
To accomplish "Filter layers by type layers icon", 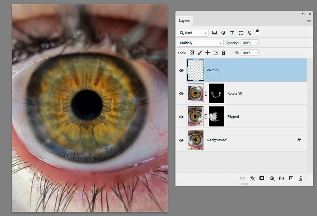I will [232, 33].
